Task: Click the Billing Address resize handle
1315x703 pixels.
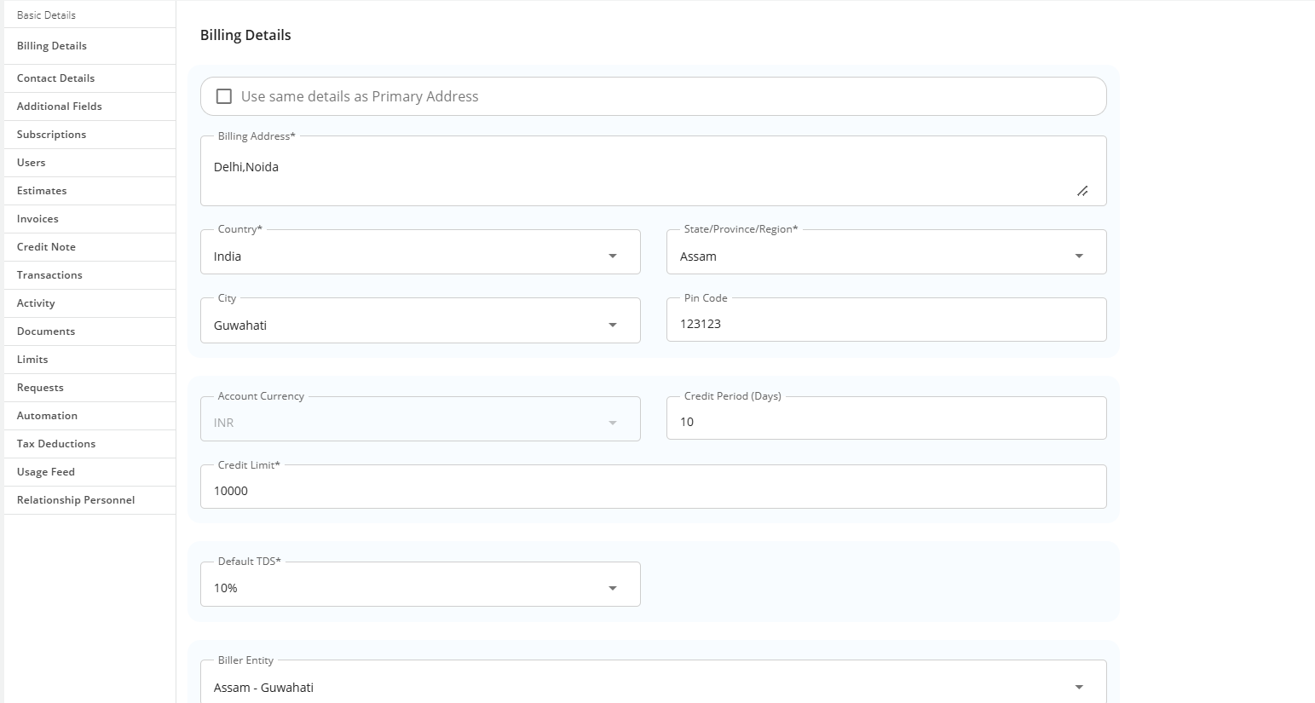Action: (x=1081, y=191)
